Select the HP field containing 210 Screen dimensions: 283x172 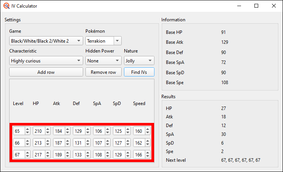tap(38, 131)
